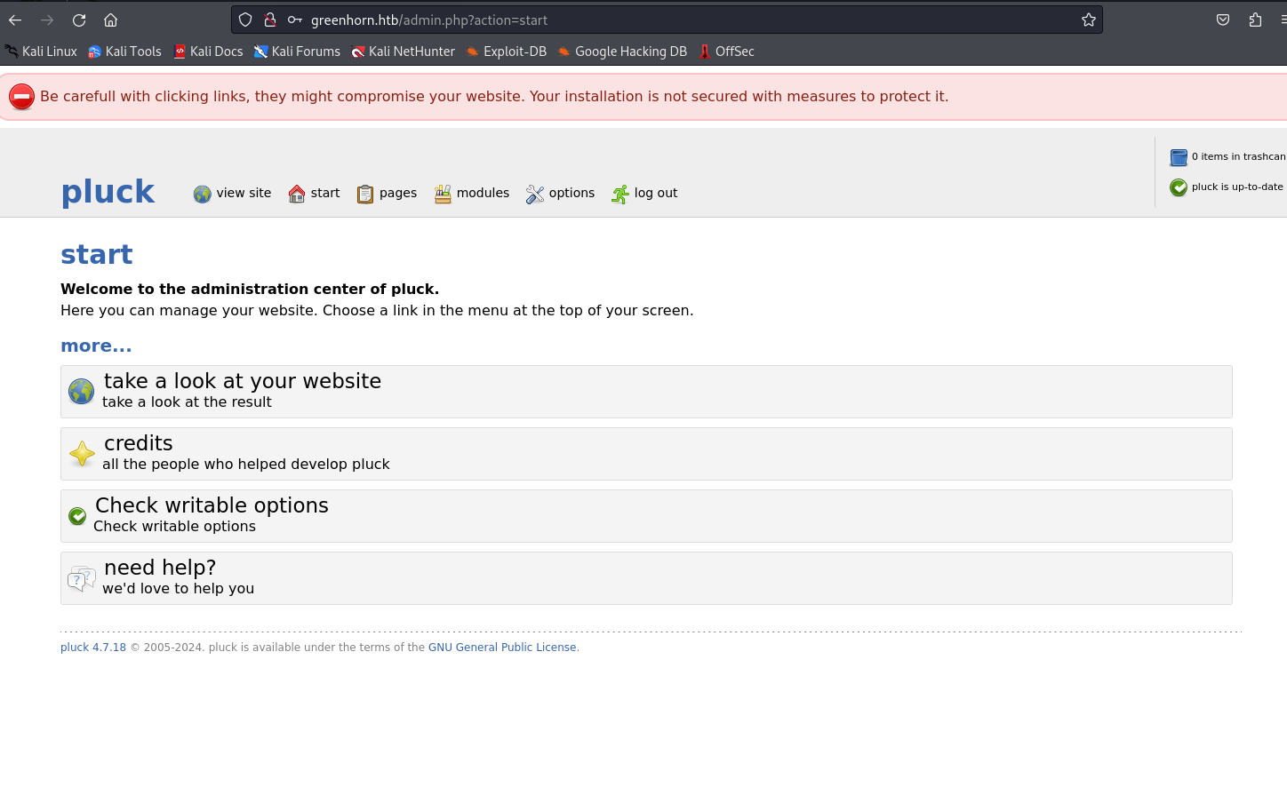Screen dimensions: 1287x787
Task: Click green check icon in writable options
Action: click(x=77, y=516)
